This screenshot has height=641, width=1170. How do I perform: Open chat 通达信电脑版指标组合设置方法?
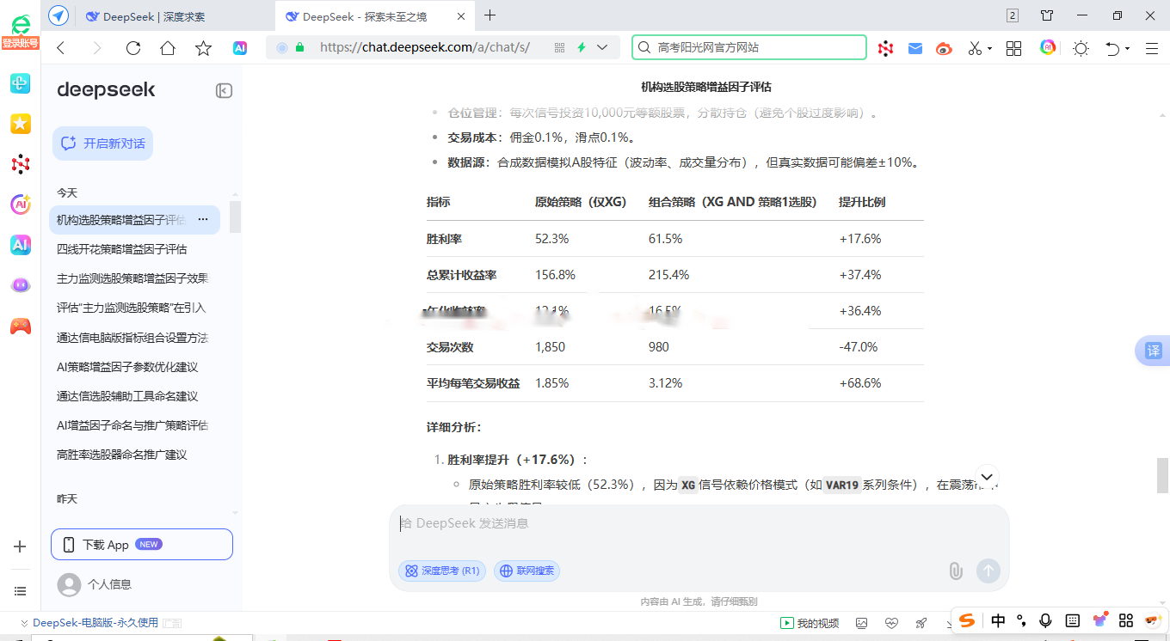132,338
